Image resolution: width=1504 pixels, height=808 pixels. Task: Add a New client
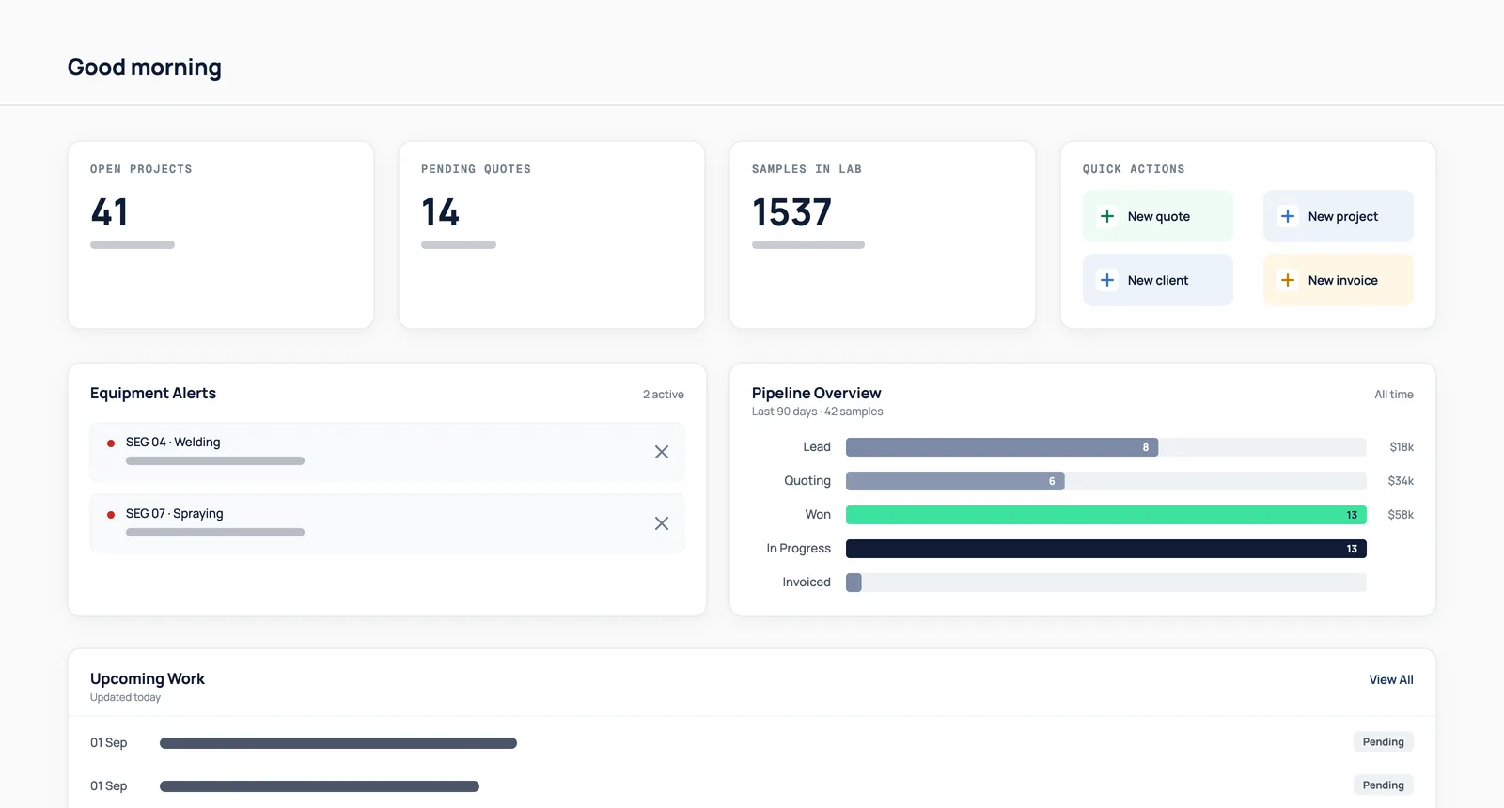(x=1158, y=280)
